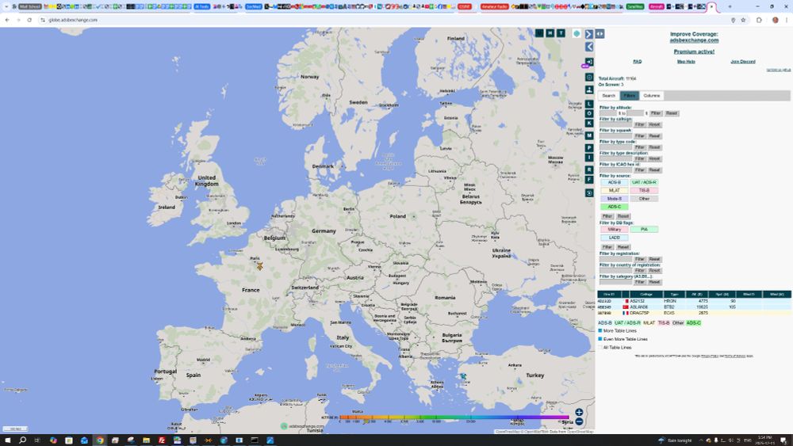Click the F map button
The image size is (793, 446).
tap(589, 179)
